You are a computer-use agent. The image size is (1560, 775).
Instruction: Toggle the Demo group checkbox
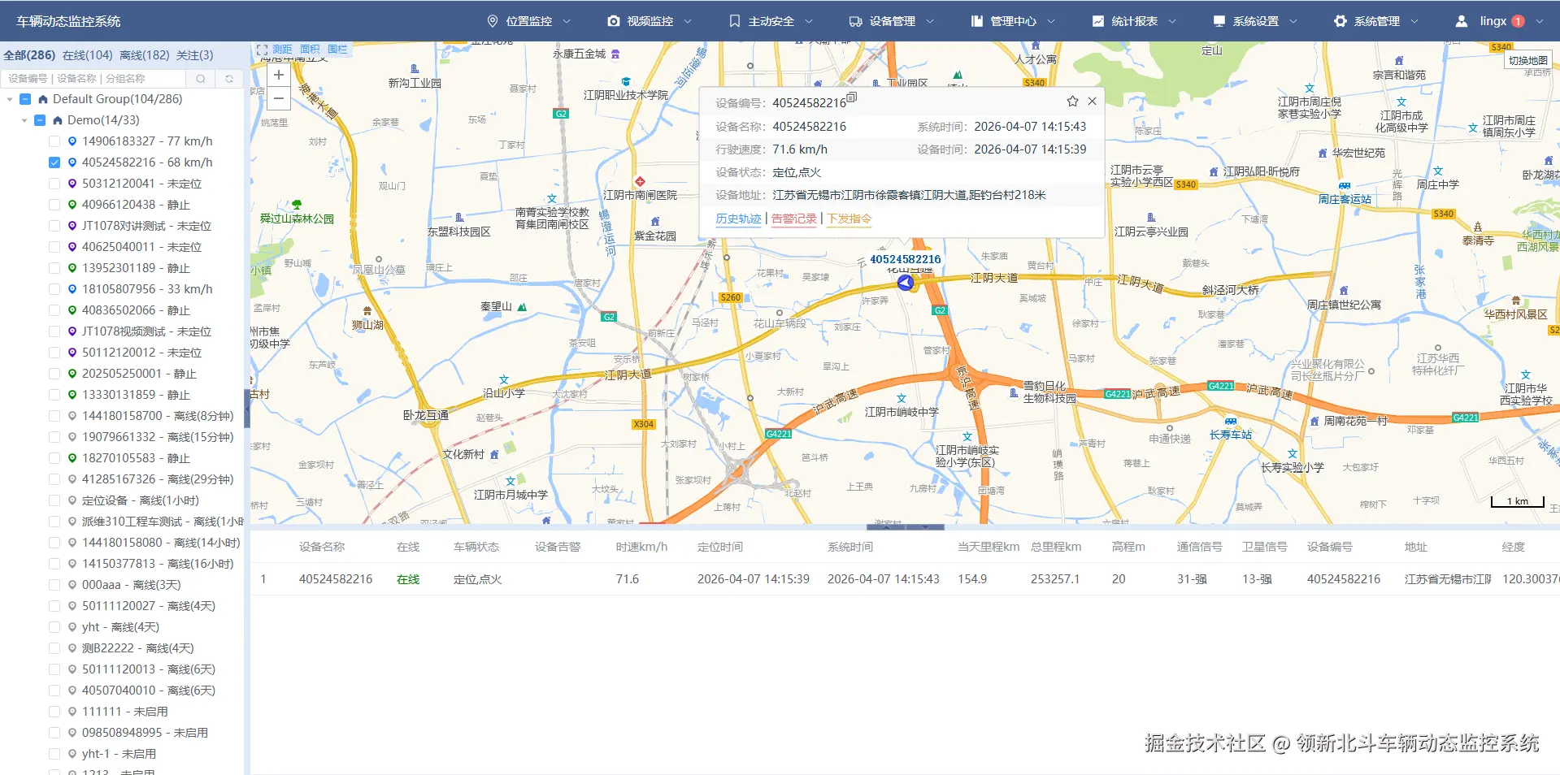pyautogui.click(x=40, y=120)
